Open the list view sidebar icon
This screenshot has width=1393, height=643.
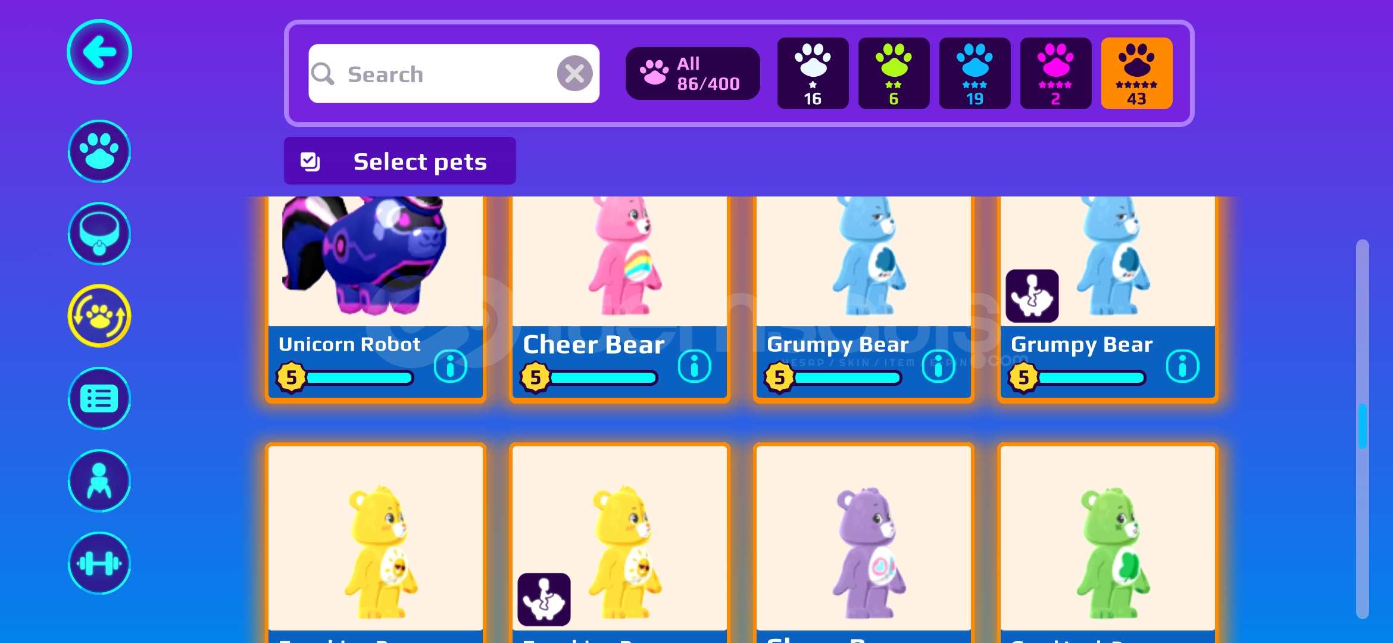pos(99,398)
